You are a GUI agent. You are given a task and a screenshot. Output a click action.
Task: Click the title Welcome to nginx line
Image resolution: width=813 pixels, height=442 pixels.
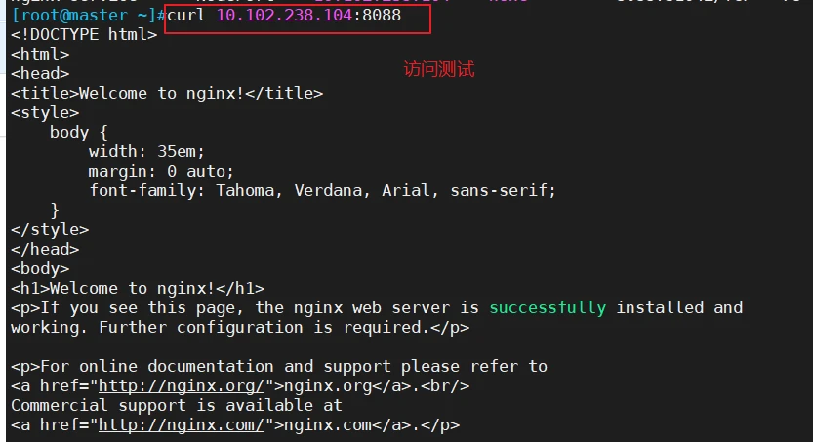[167, 94]
